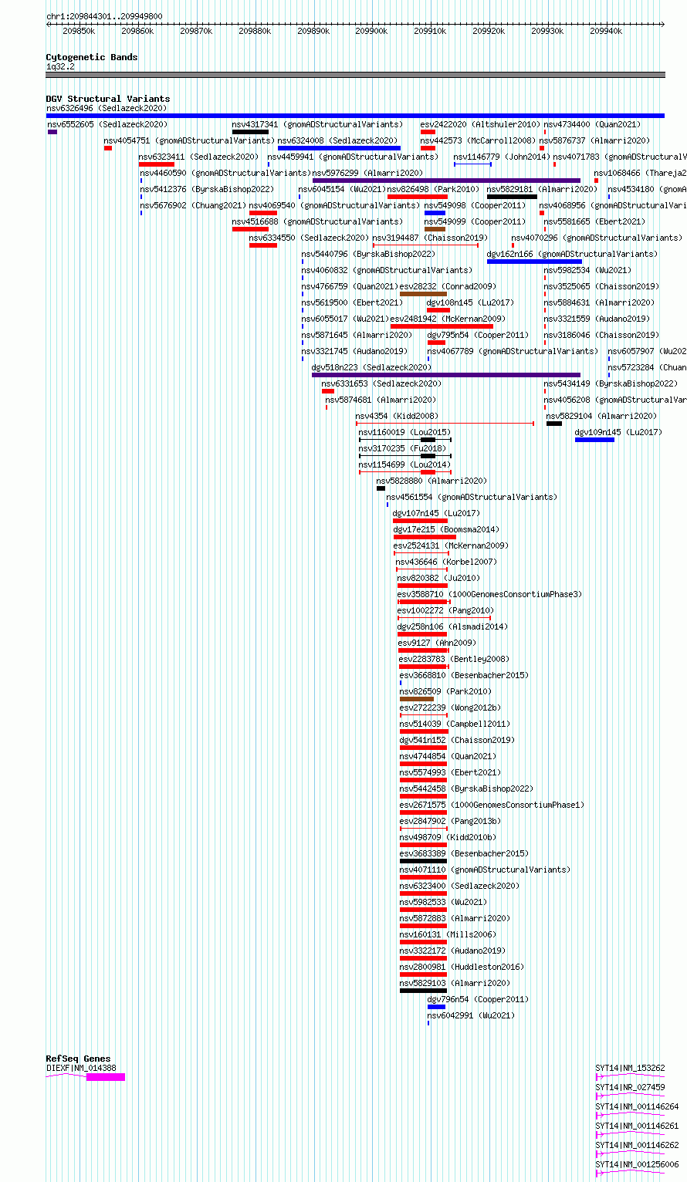Select dgv17e215 (Boomsma2014) label
Screen dimensions: 687x1182
coord(446,529)
